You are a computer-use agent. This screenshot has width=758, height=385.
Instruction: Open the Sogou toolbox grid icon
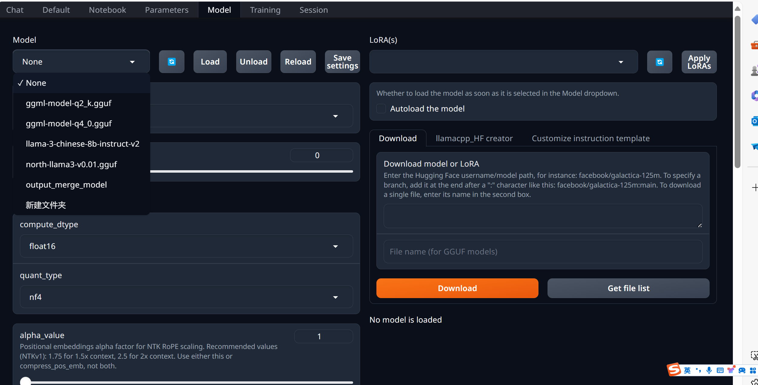coord(753,370)
